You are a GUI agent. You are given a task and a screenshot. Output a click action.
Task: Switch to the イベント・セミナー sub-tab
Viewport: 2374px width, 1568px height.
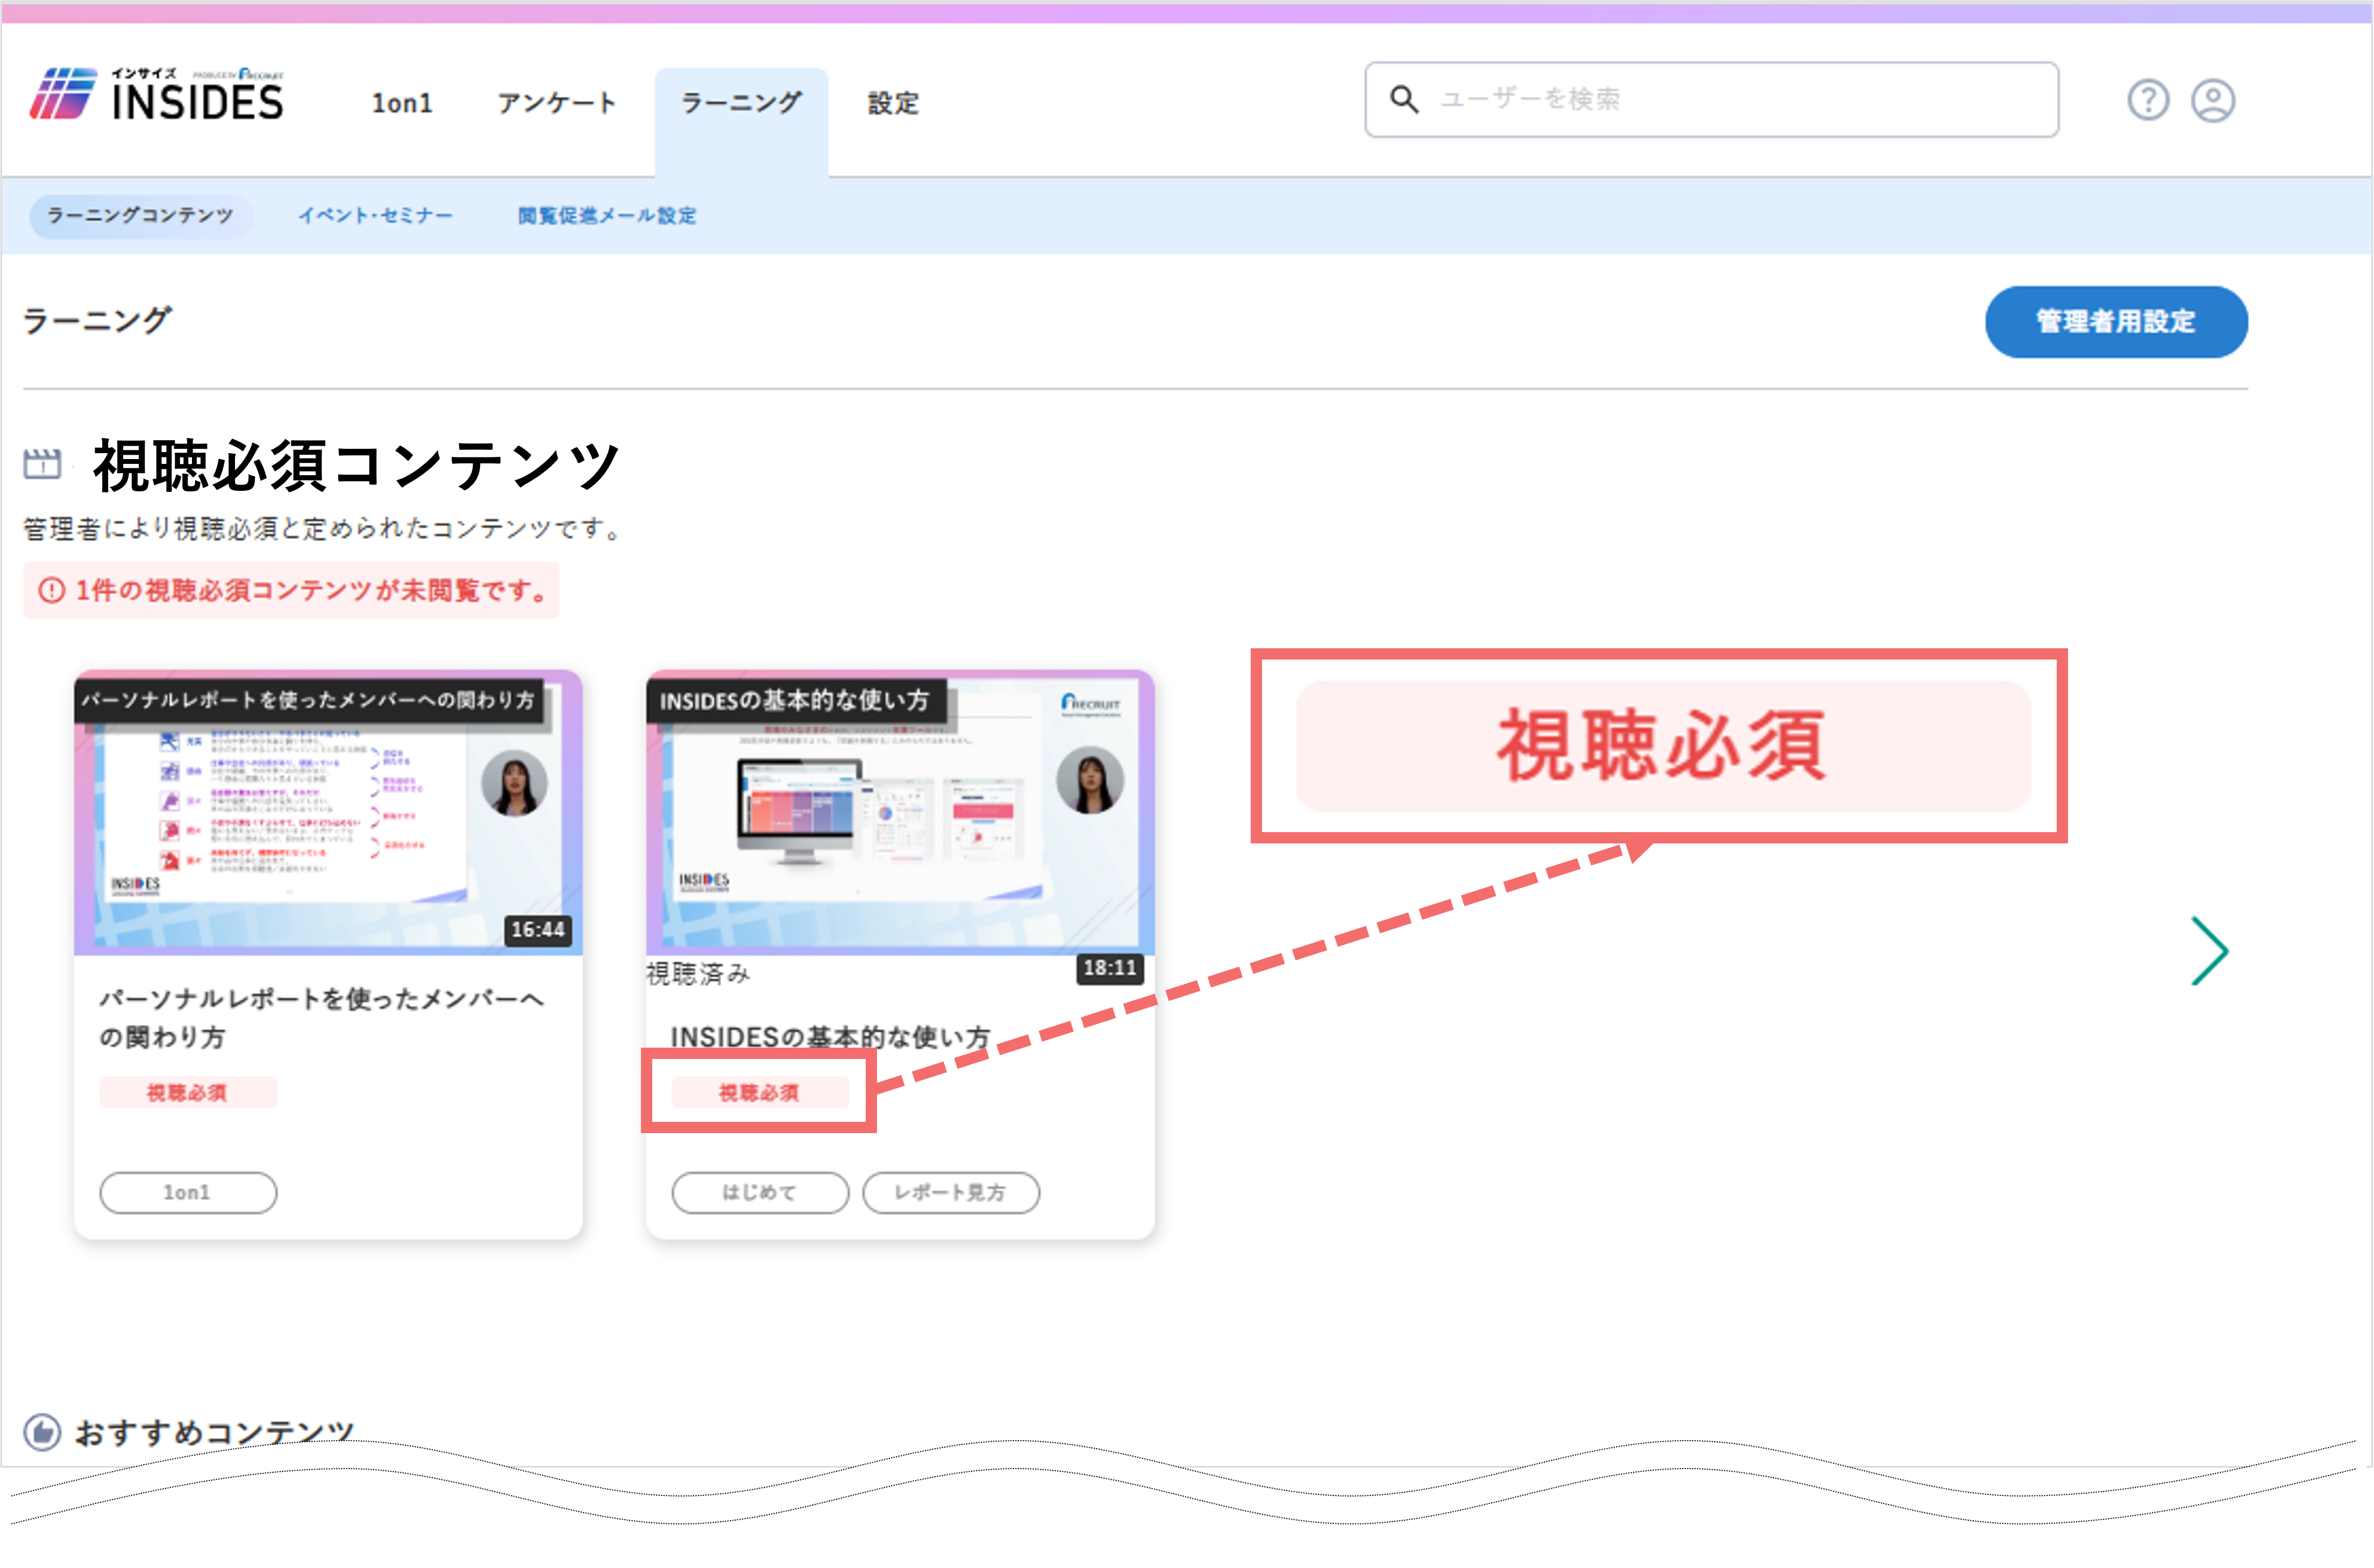375,215
